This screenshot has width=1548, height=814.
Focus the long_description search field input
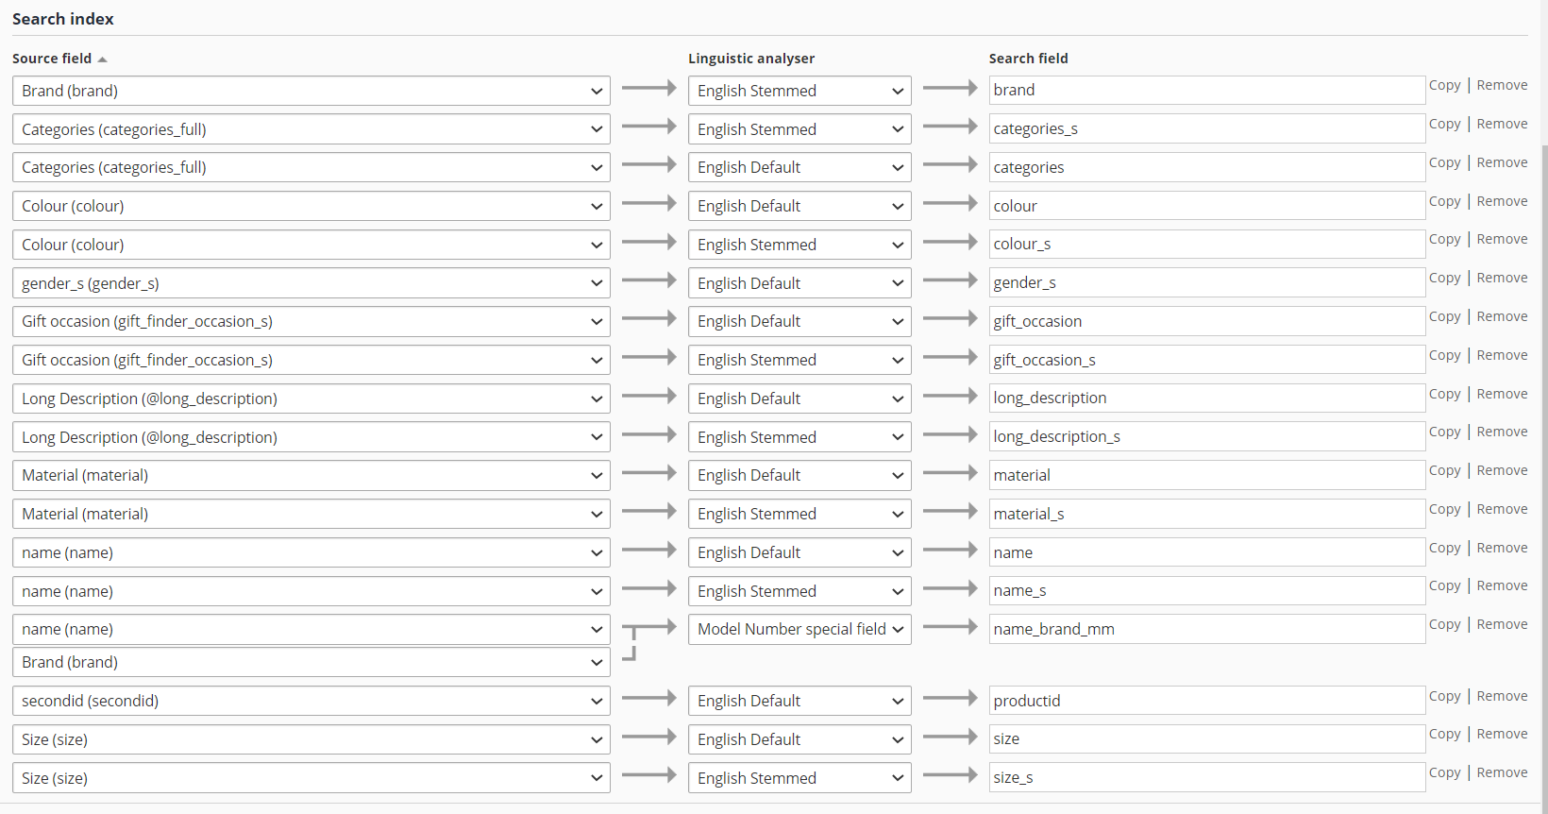pyautogui.click(x=1206, y=398)
